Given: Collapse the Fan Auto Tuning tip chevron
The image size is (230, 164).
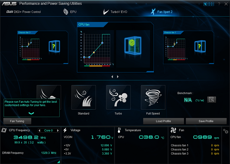Looking at the screenshot, I should 31,113.
